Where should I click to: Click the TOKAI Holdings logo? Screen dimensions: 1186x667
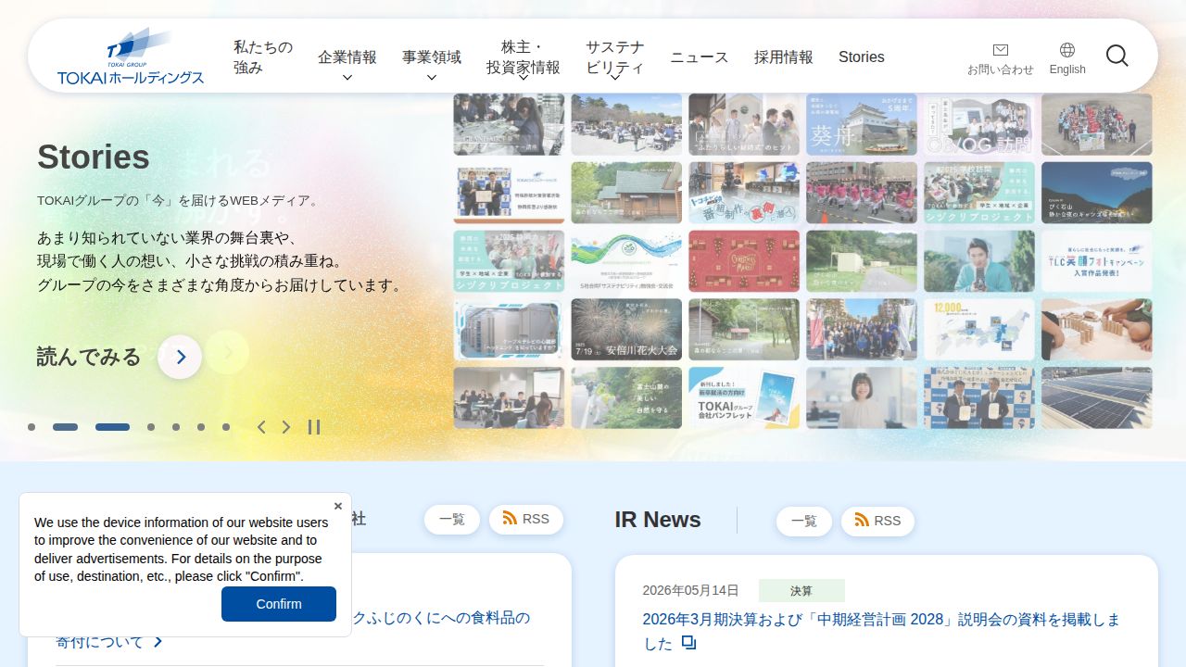131,57
